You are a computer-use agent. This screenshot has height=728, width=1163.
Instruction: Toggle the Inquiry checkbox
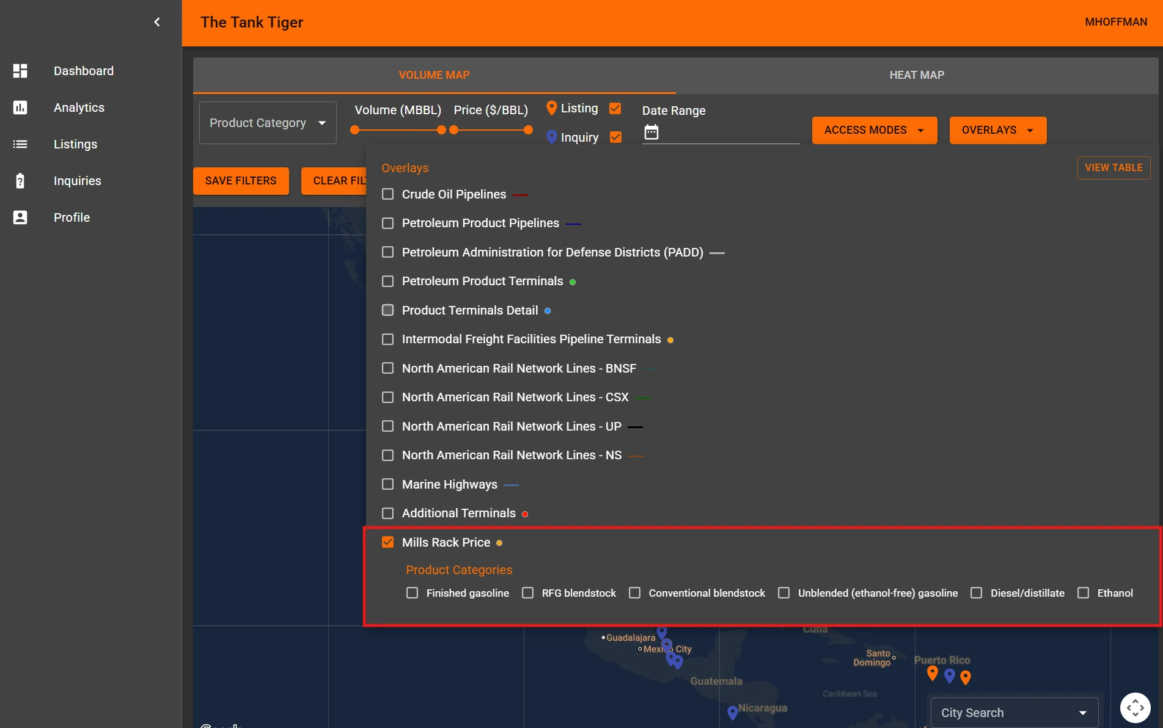pos(615,137)
